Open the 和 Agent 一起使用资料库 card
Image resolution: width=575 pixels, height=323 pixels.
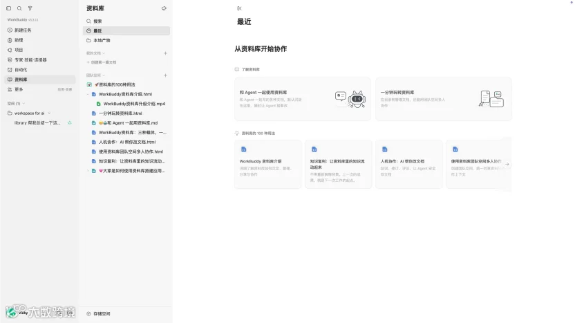[303, 99]
